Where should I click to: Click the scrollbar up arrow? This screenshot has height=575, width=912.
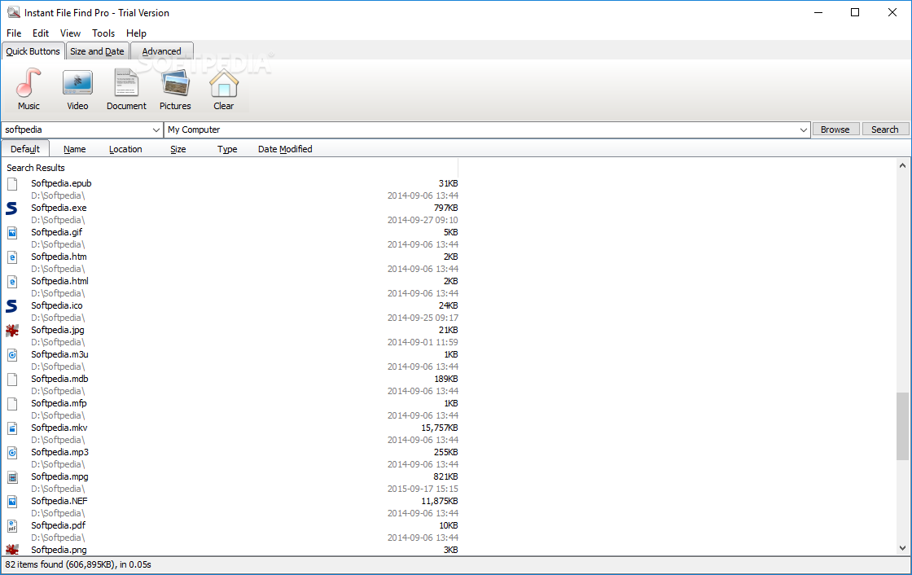(902, 165)
